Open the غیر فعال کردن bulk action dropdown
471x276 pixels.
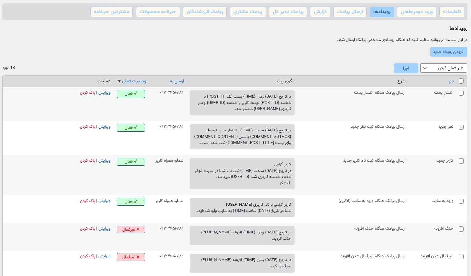444,68
